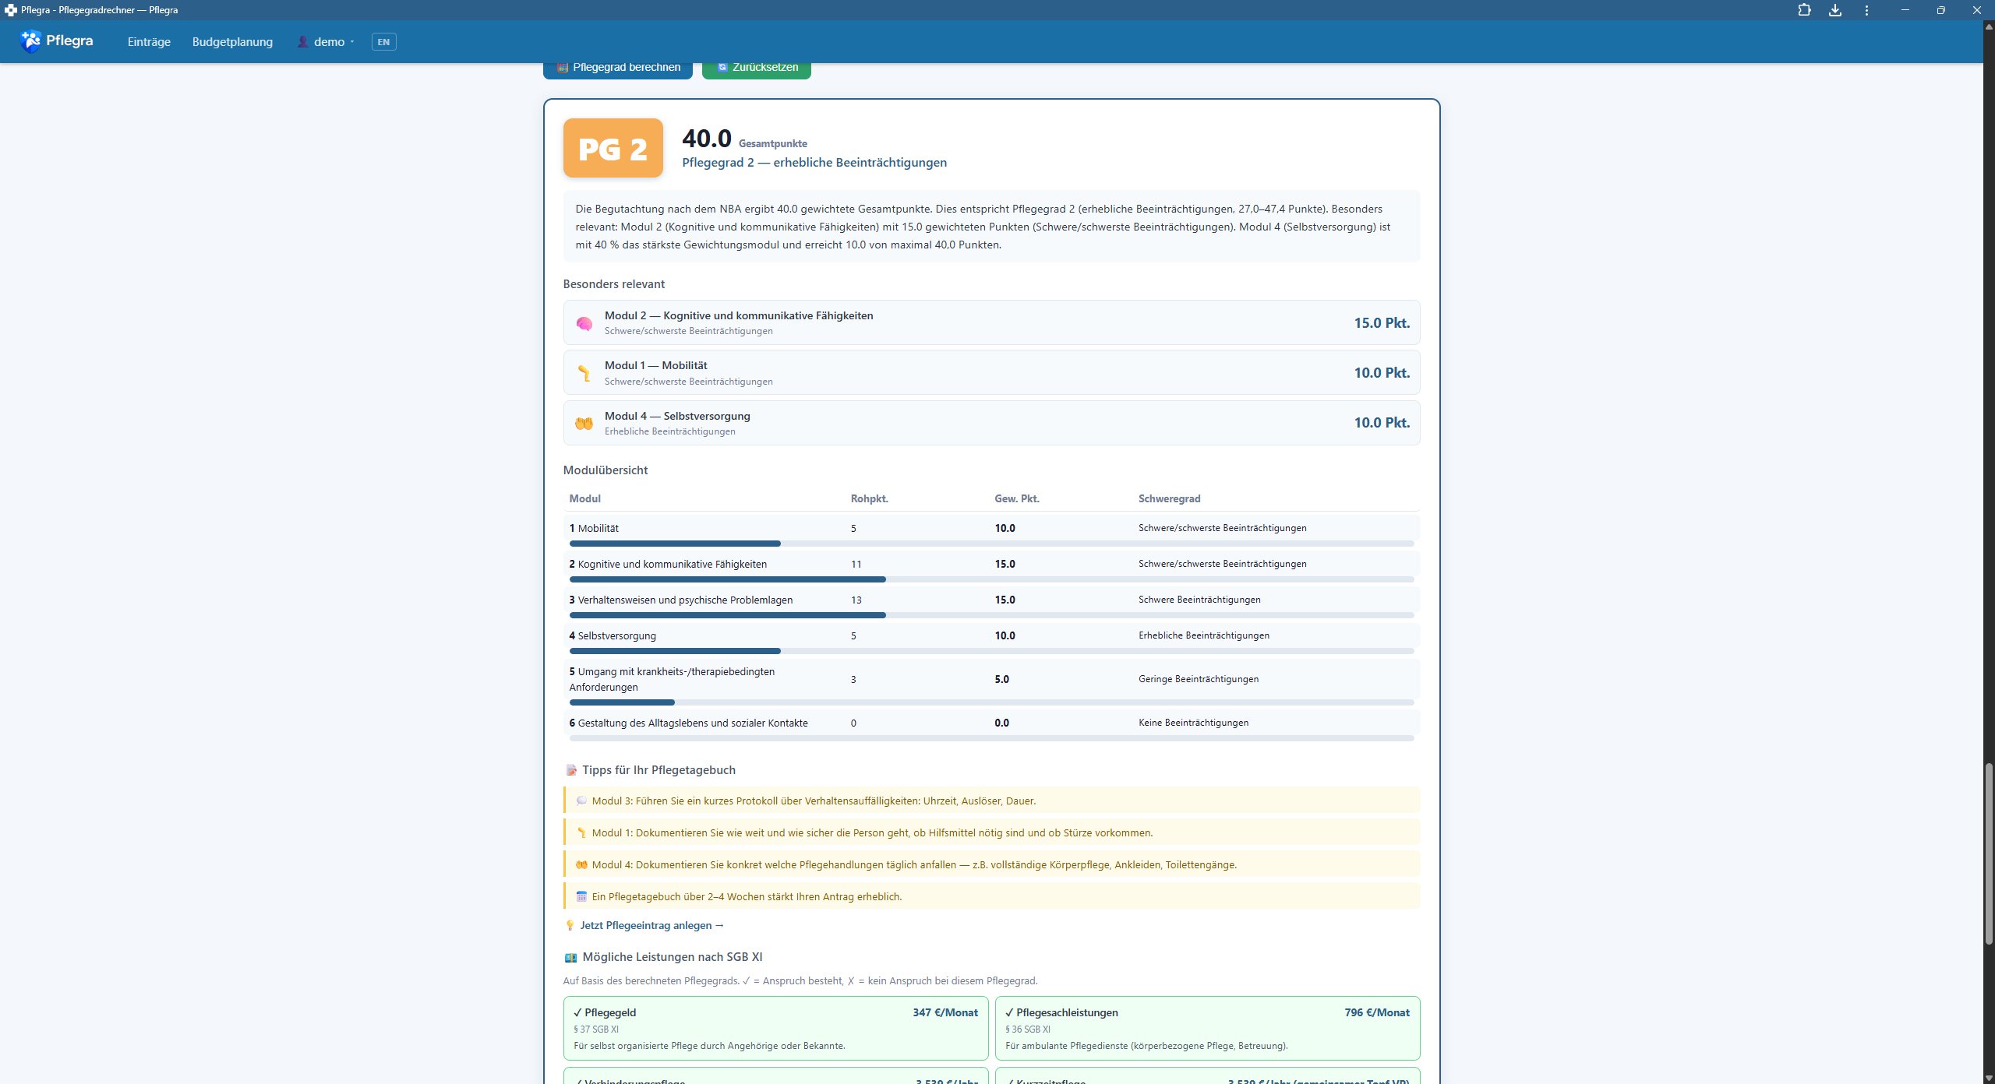Click the leg icon next to Modul 1 Mobilität
The width and height of the screenshot is (1995, 1084).
pyautogui.click(x=584, y=373)
